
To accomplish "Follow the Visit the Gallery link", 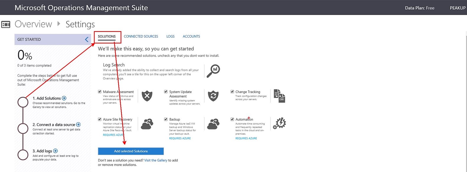I will [156, 160].
